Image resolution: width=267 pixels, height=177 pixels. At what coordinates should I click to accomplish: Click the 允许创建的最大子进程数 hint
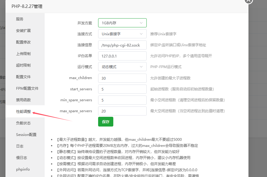[170, 78]
